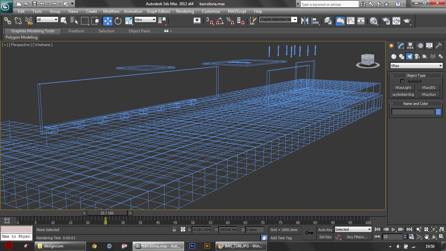Activate the Select and Move tool

click(107, 21)
